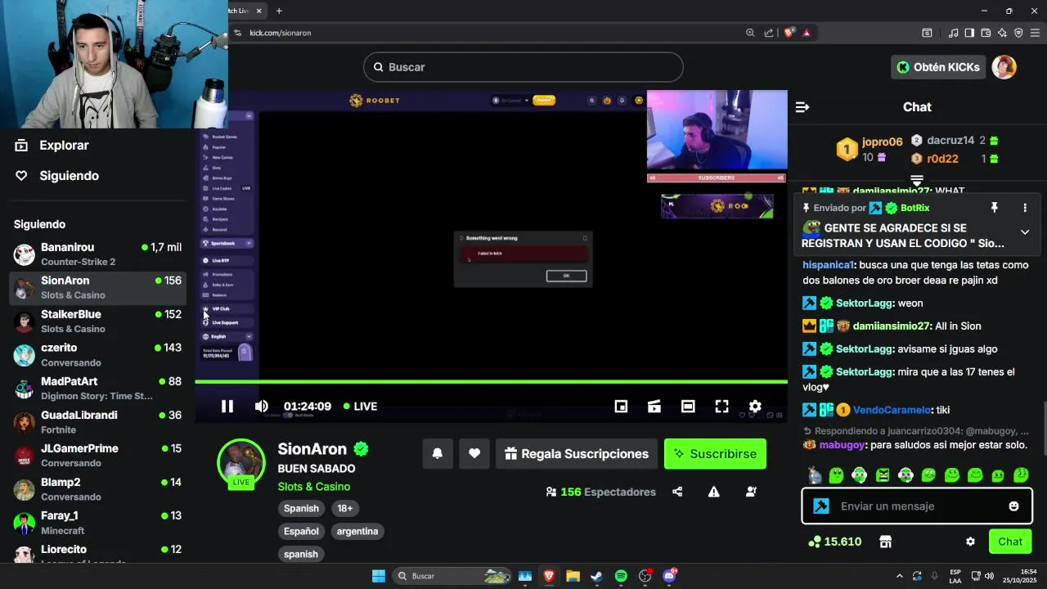The height and width of the screenshot is (589, 1047).
Task: Open chat settings gear icon
Action: (970, 542)
